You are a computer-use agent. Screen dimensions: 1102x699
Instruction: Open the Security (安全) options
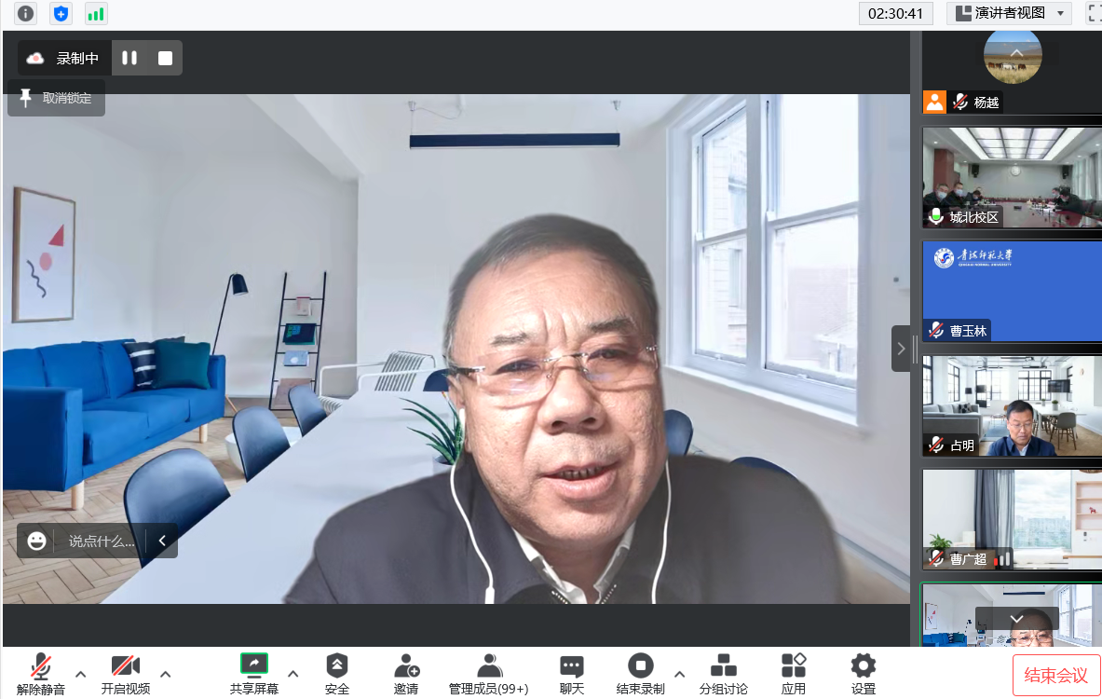point(337,673)
